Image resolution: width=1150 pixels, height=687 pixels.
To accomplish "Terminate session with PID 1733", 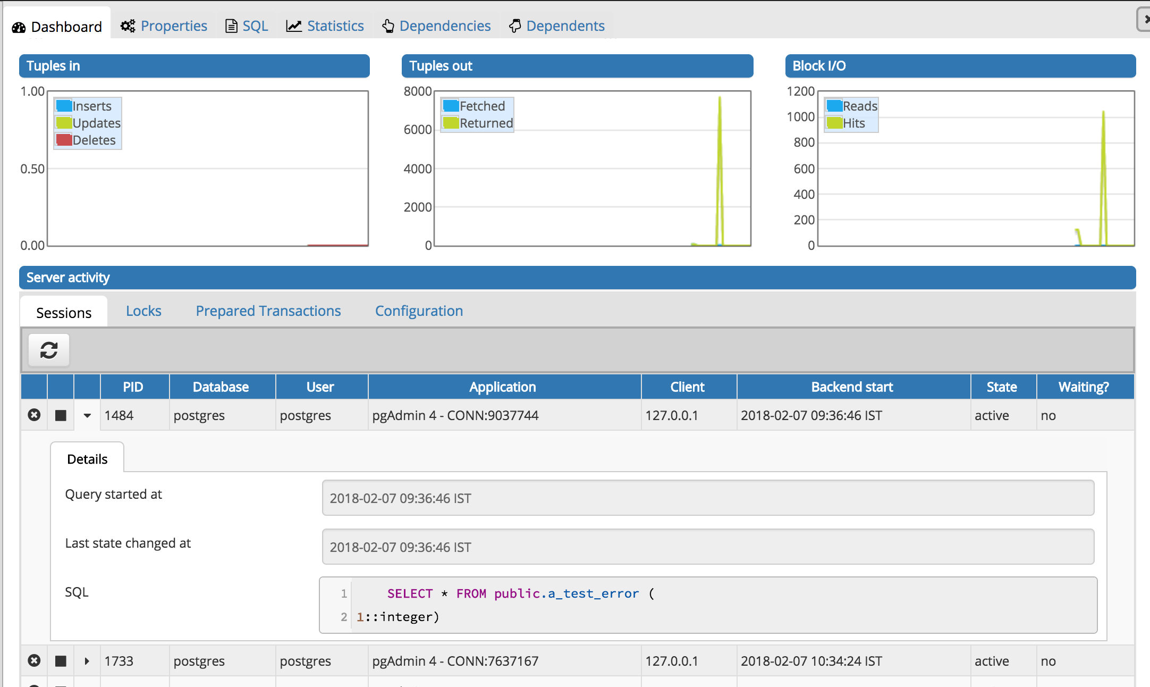I will [x=34, y=661].
